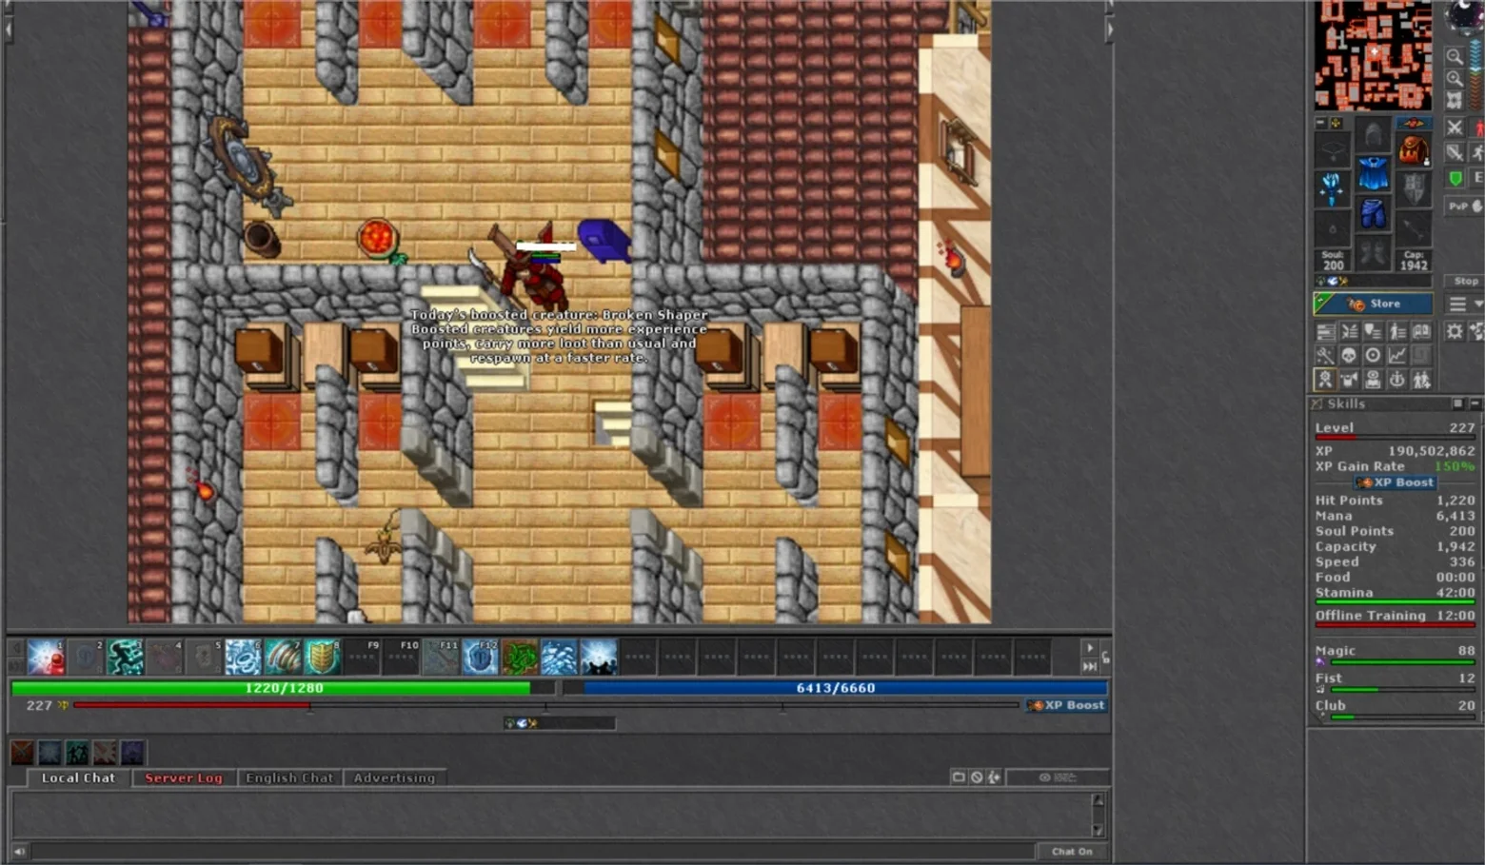Toggle the Chat On button
The width and height of the screenshot is (1485, 865).
coord(1072,851)
